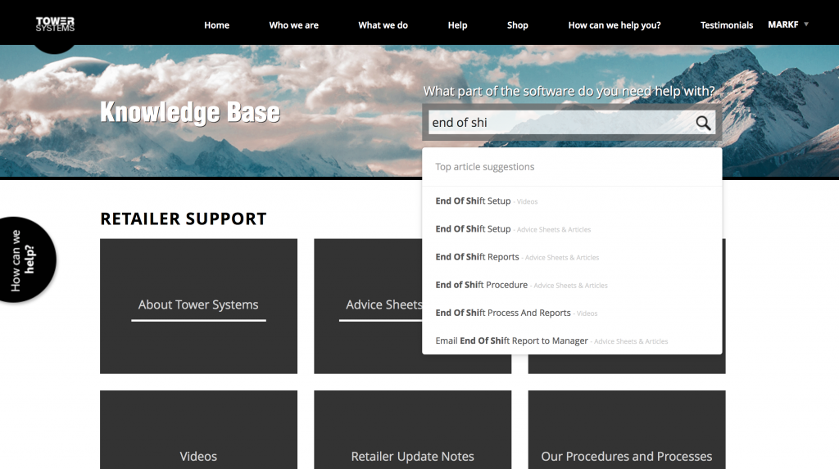The height and width of the screenshot is (469, 839).
Task: Open the MARKF user dropdown arrow
Action: [x=806, y=25]
